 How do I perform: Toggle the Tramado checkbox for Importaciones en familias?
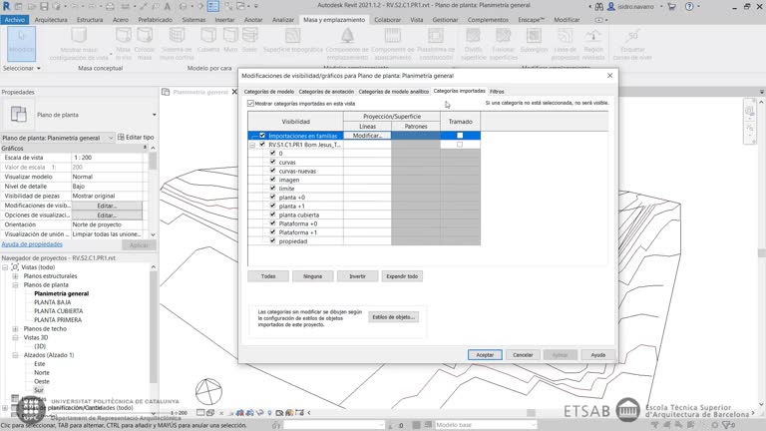(460, 135)
